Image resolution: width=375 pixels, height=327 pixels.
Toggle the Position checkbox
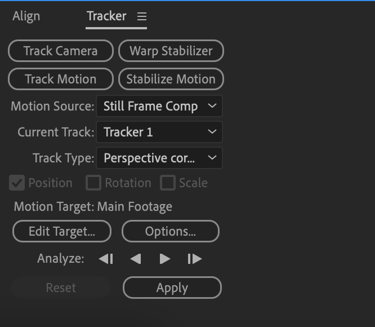coord(17,183)
